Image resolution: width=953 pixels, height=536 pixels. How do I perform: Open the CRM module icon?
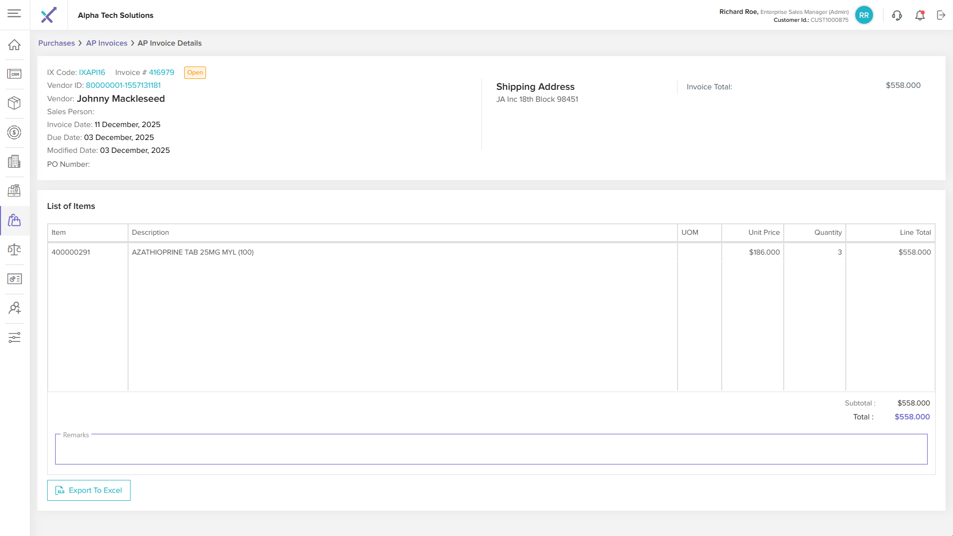14,74
